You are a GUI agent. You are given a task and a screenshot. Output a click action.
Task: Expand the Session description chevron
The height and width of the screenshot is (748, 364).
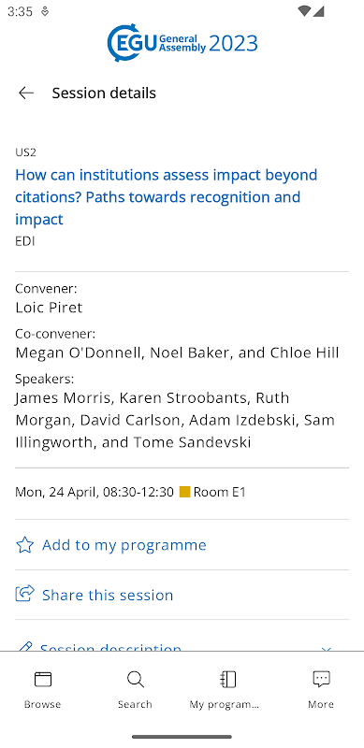point(327,649)
